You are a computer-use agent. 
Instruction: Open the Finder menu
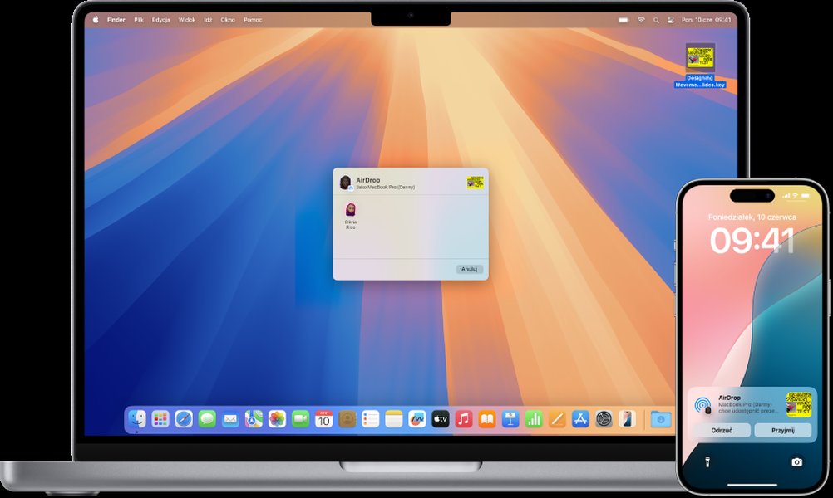pos(116,20)
